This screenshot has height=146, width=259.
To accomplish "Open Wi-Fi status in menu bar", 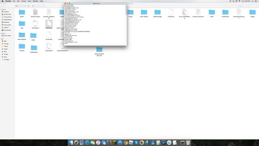I will tap(239, 1).
